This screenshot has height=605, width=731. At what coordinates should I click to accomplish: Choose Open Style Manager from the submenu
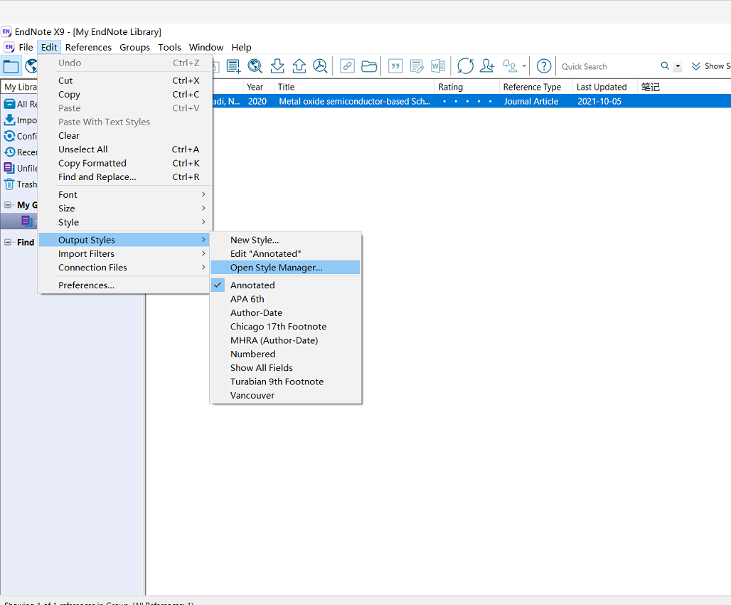click(275, 267)
